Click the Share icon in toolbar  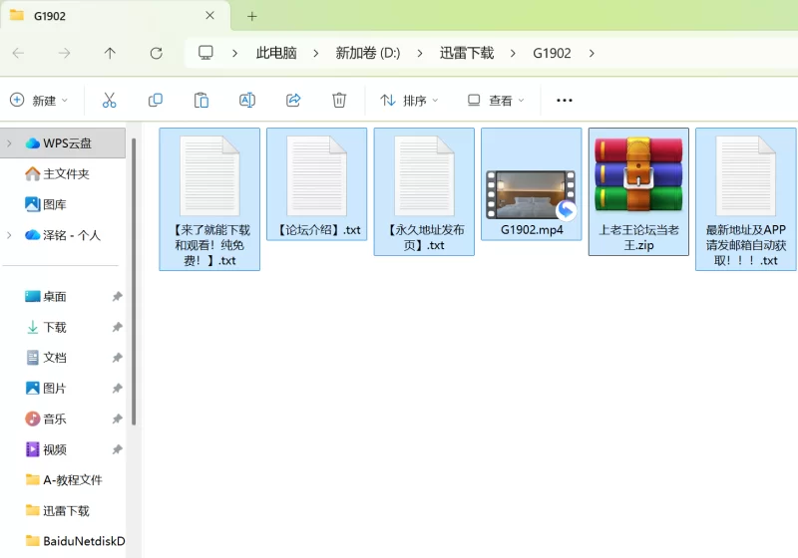tap(293, 100)
